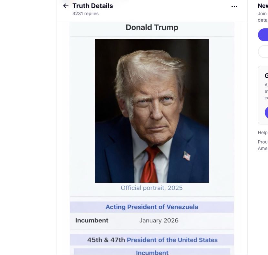Click the blue 'Incumbent' link at the bottom

(152, 252)
